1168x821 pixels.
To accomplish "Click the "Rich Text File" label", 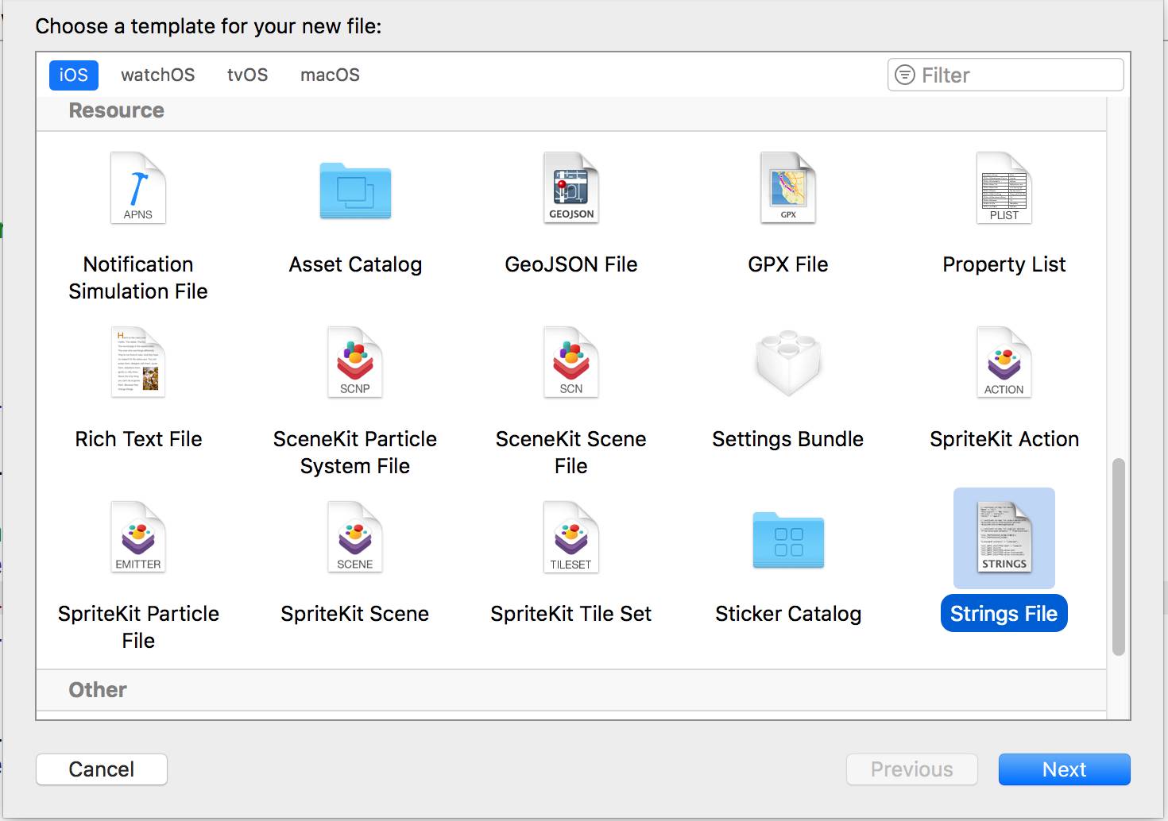I will (x=138, y=439).
